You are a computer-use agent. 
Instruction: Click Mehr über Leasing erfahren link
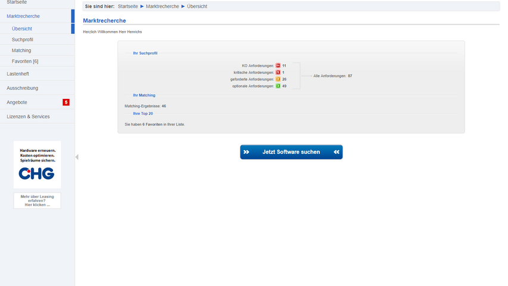click(37, 200)
